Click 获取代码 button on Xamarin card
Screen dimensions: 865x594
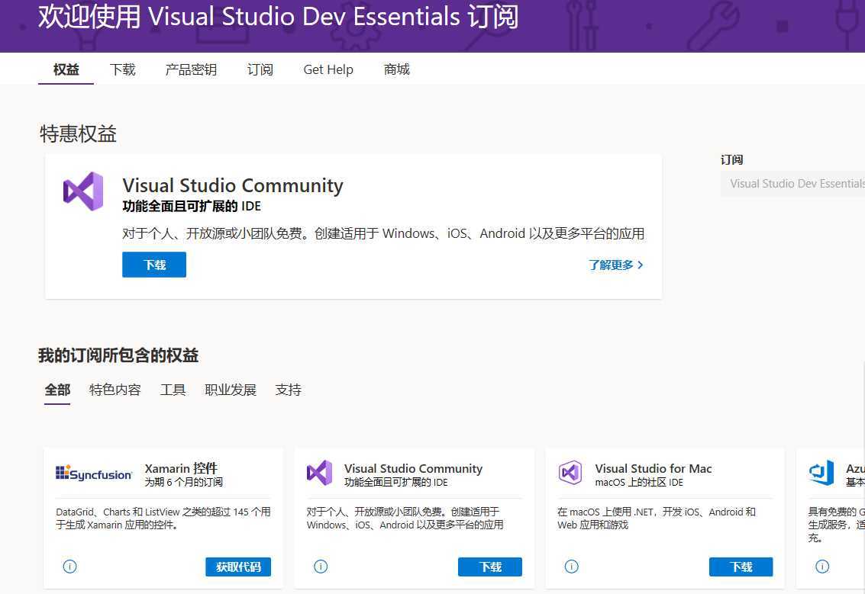pos(238,567)
